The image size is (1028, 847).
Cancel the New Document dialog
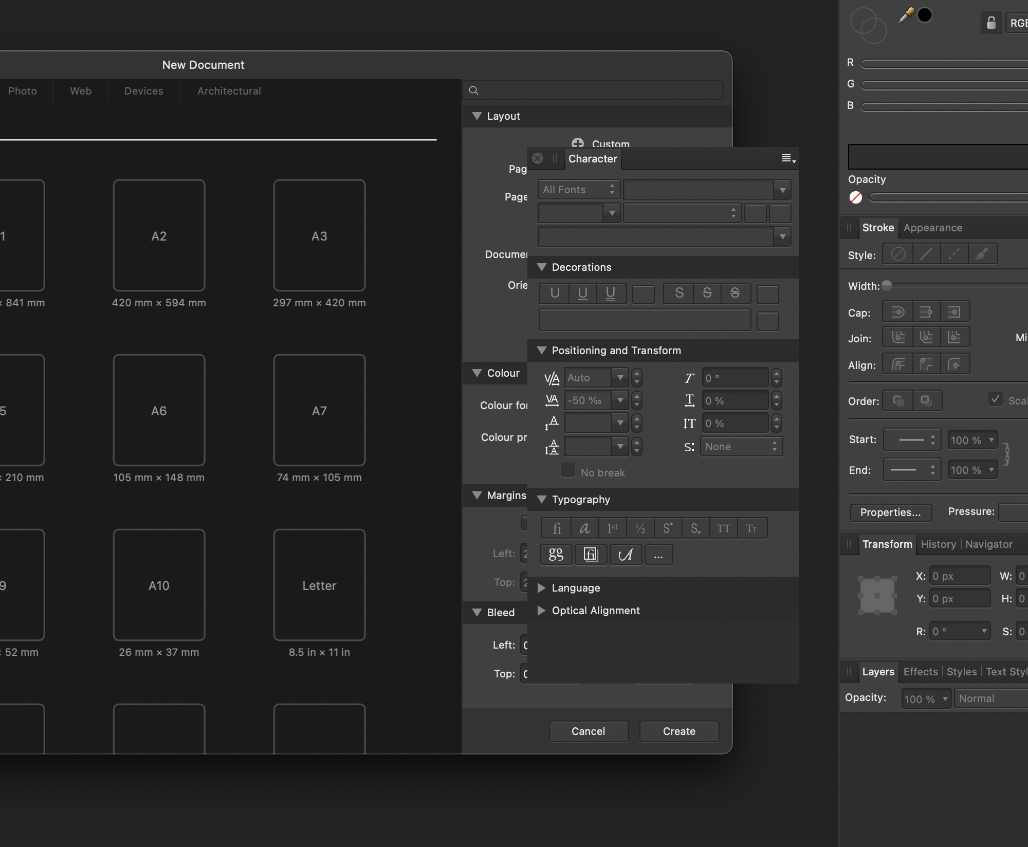pos(589,731)
